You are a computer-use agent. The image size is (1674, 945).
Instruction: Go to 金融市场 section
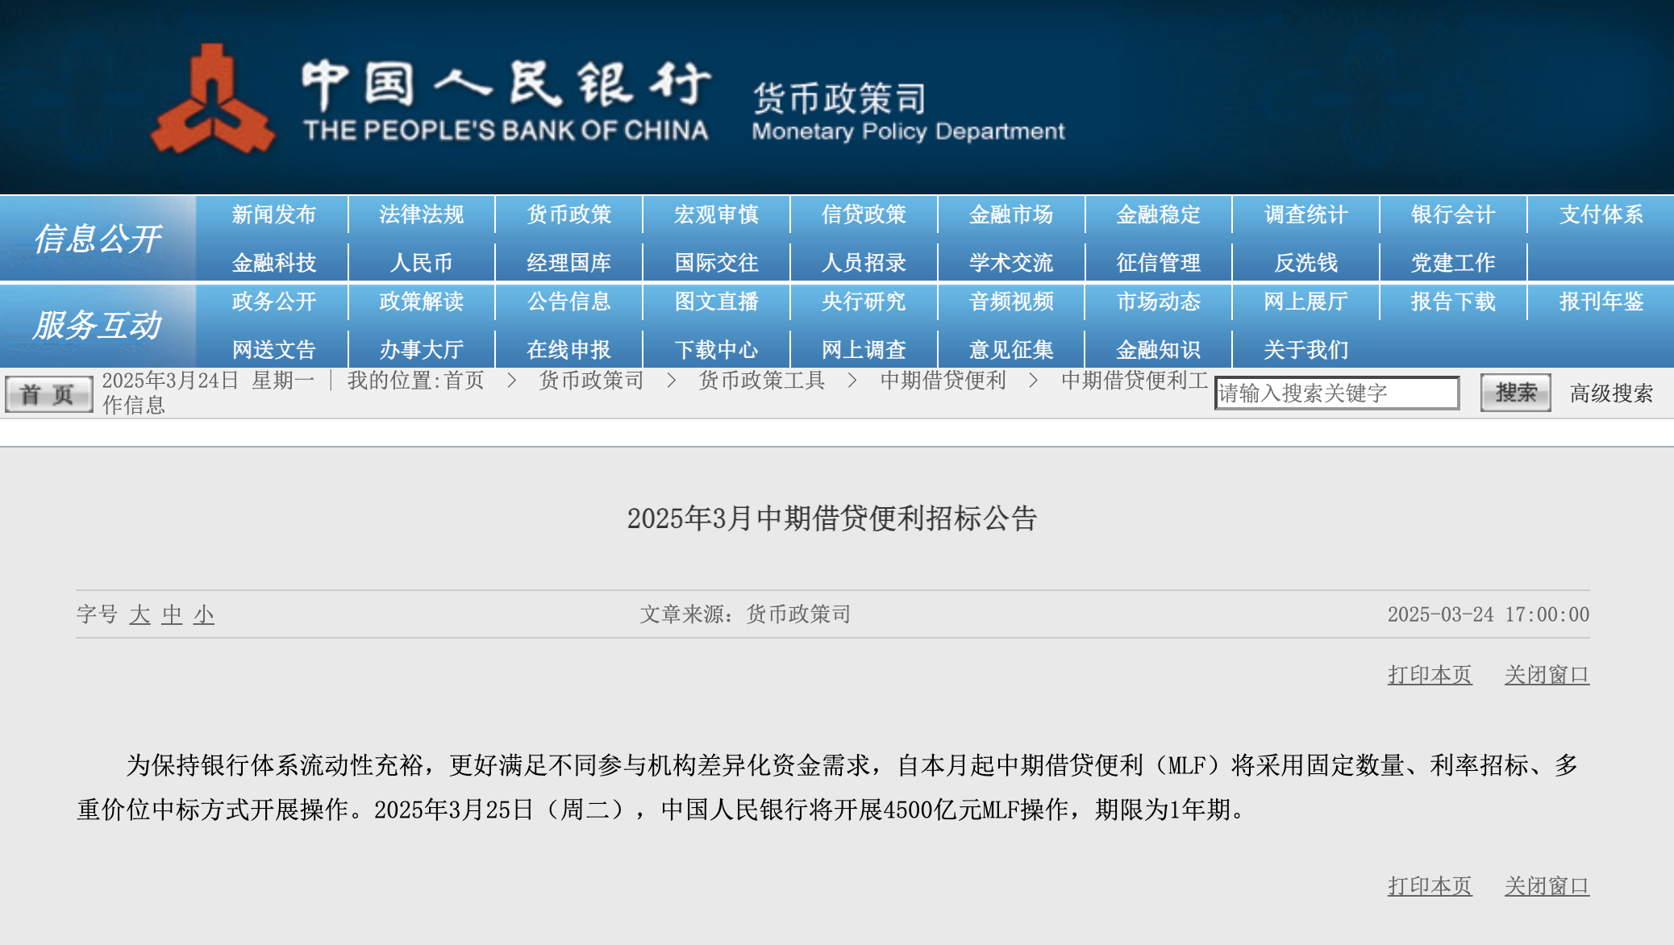(x=1010, y=214)
